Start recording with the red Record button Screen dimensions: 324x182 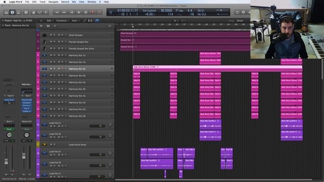[x=93, y=12]
